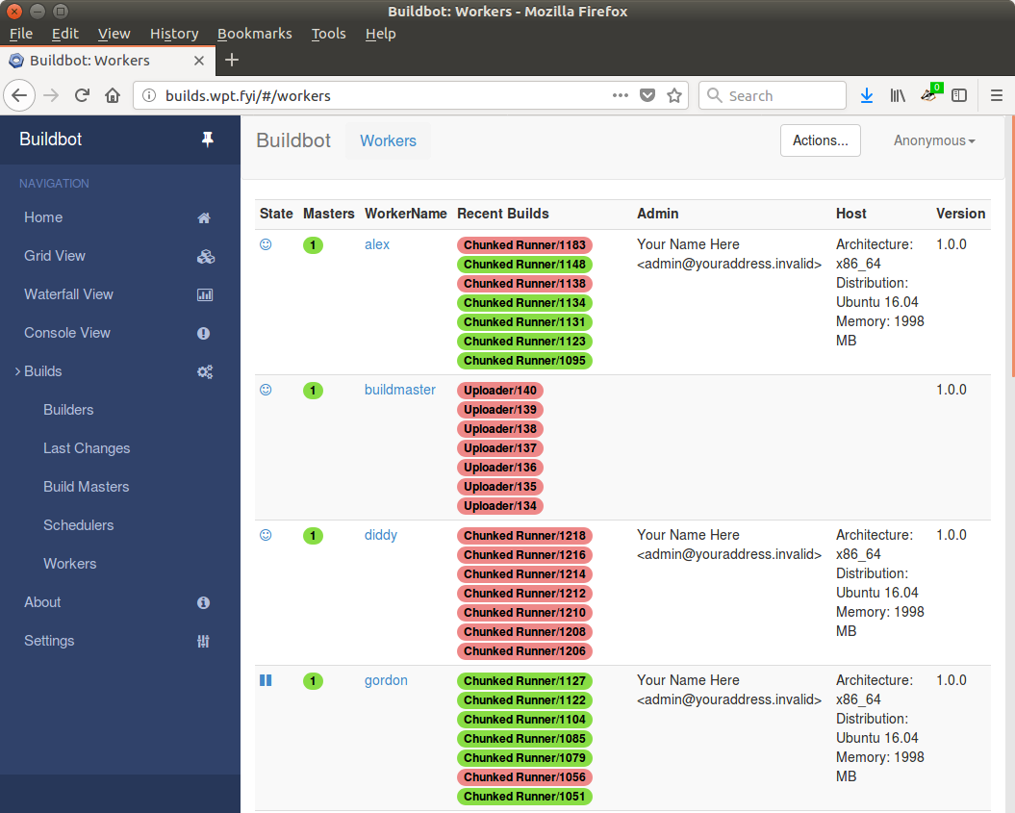The height and width of the screenshot is (813, 1015).
Task: Open Grid View via its cubes icon
Action: click(204, 256)
